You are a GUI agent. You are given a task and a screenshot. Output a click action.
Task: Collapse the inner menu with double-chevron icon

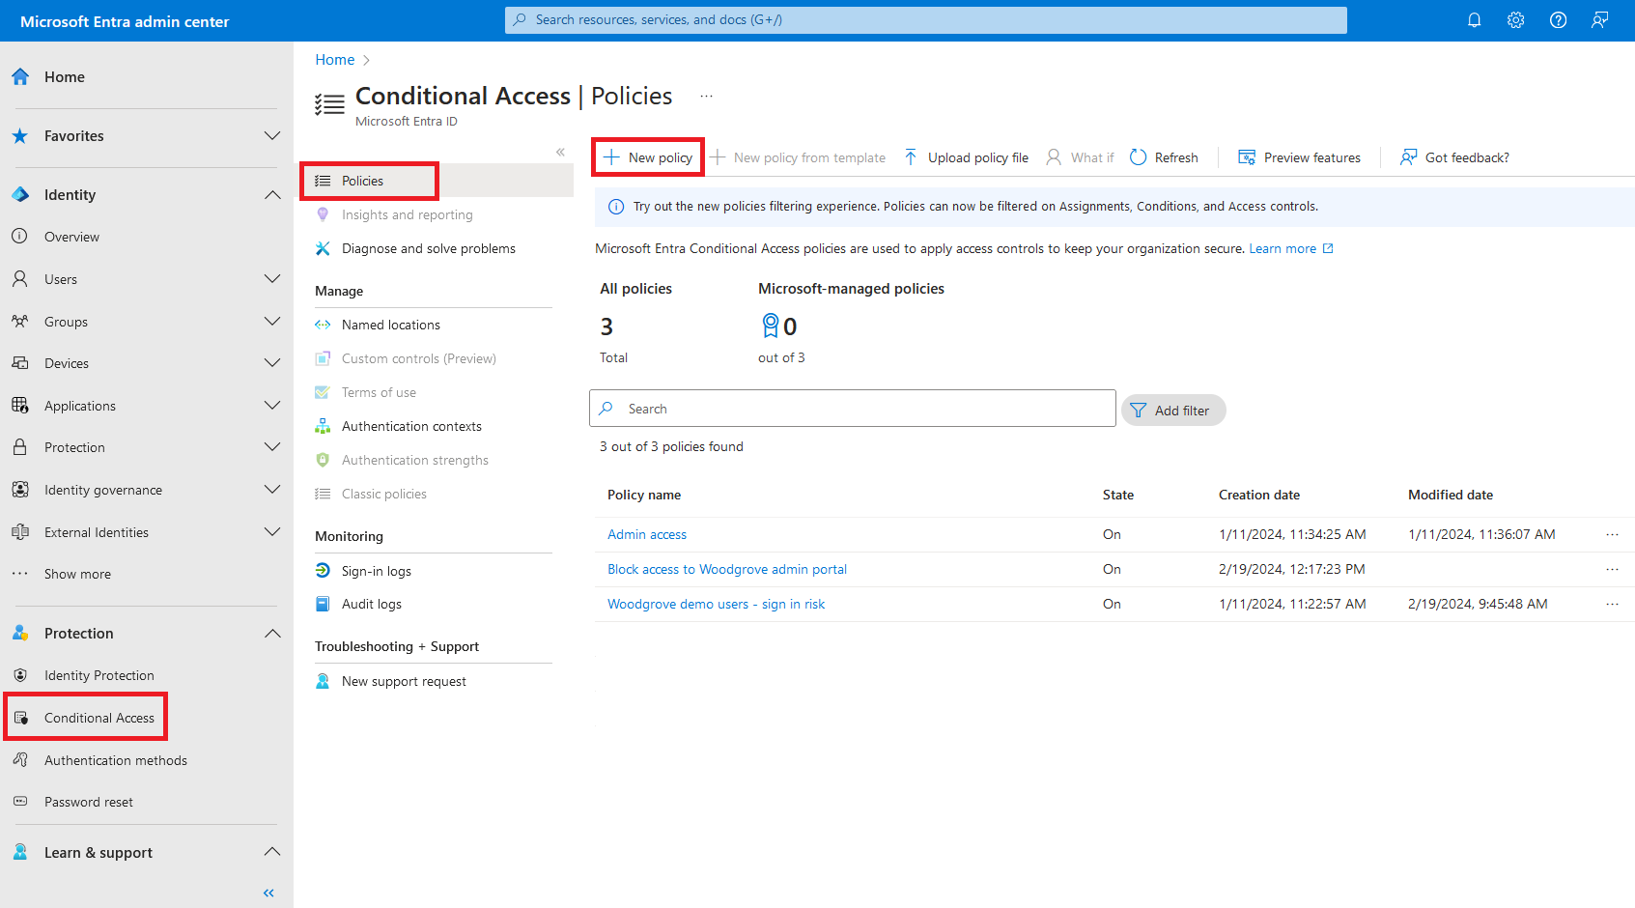click(x=560, y=152)
